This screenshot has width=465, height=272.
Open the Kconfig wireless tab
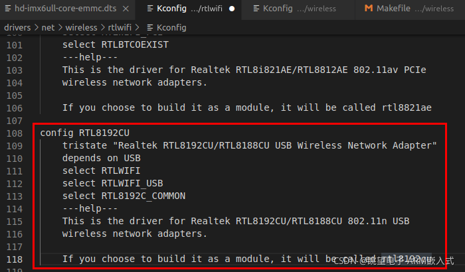point(298,9)
